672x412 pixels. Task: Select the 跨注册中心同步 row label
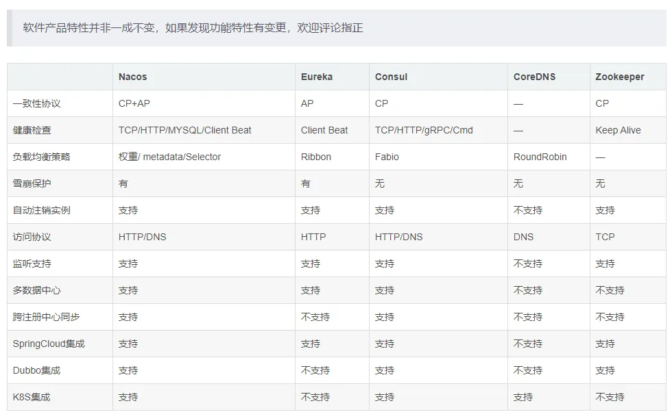[x=47, y=317]
